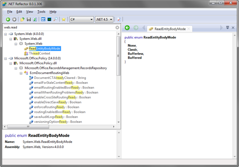The height and width of the screenshot is (167, 239).
Task: Click the tree's vertical scrollbar thumb
Action: [118, 56]
